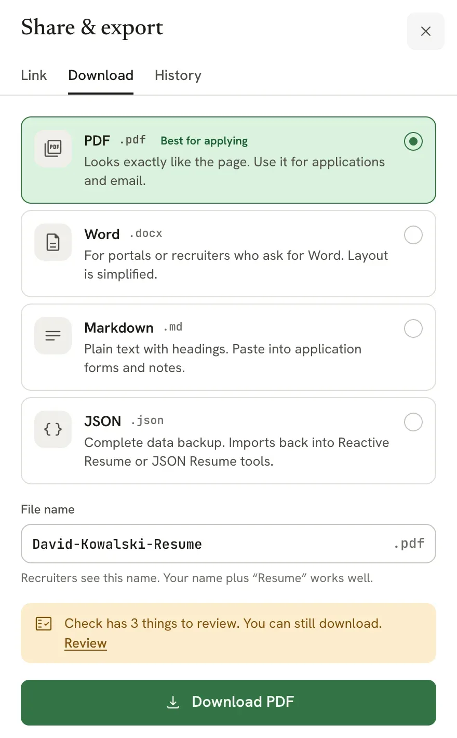Viewport: 457px width, 738px height.
Task: Click the 'Recruiters see this name' hint
Action: pos(197,578)
